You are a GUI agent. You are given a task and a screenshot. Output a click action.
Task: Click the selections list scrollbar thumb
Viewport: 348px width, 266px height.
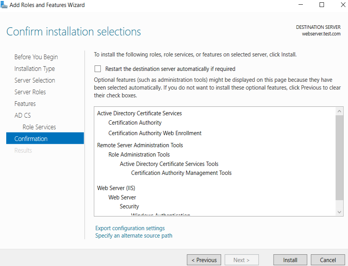pyautogui.click(x=339, y=158)
